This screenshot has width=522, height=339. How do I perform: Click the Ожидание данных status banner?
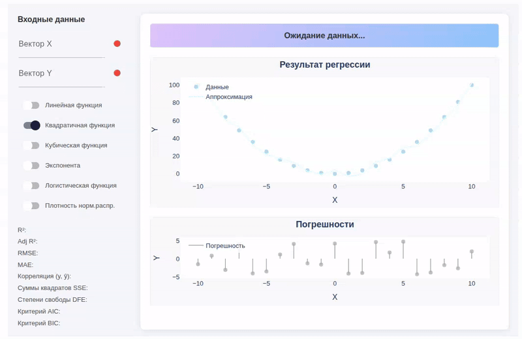pos(324,36)
